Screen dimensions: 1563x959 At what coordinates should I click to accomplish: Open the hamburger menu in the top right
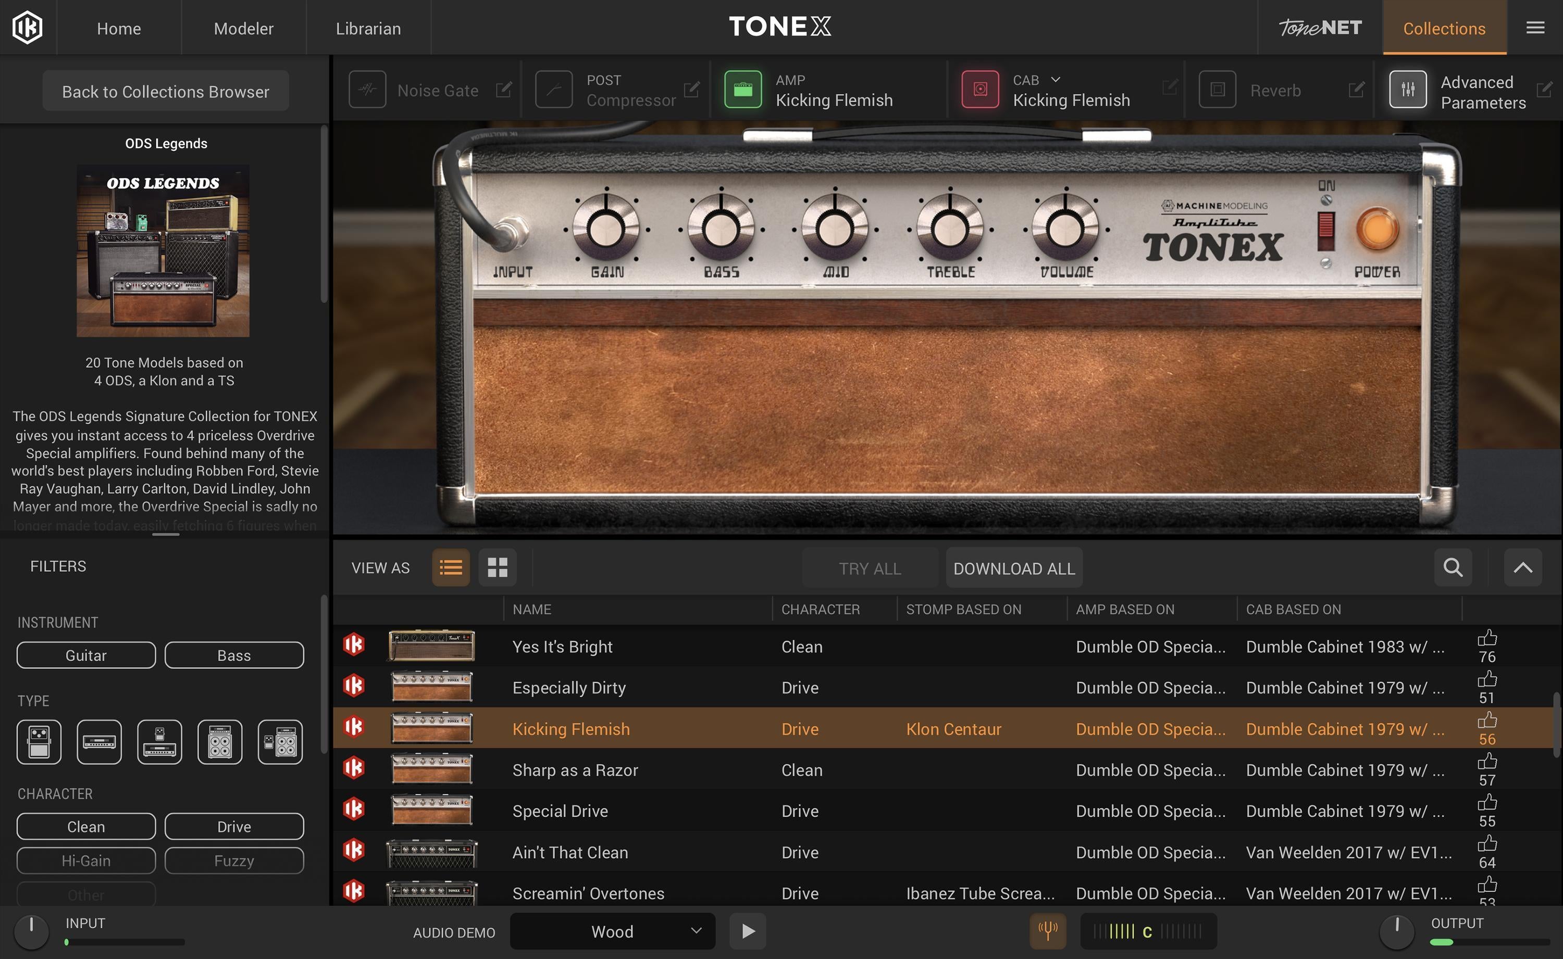point(1536,27)
